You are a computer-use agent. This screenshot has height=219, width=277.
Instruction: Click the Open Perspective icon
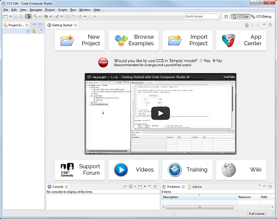(x=226, y=17)
